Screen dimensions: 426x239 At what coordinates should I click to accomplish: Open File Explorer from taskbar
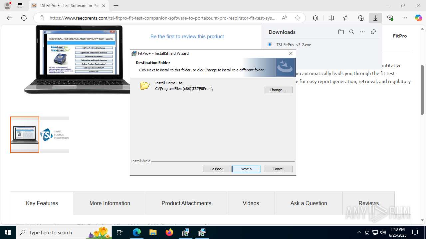pos(153,232)
